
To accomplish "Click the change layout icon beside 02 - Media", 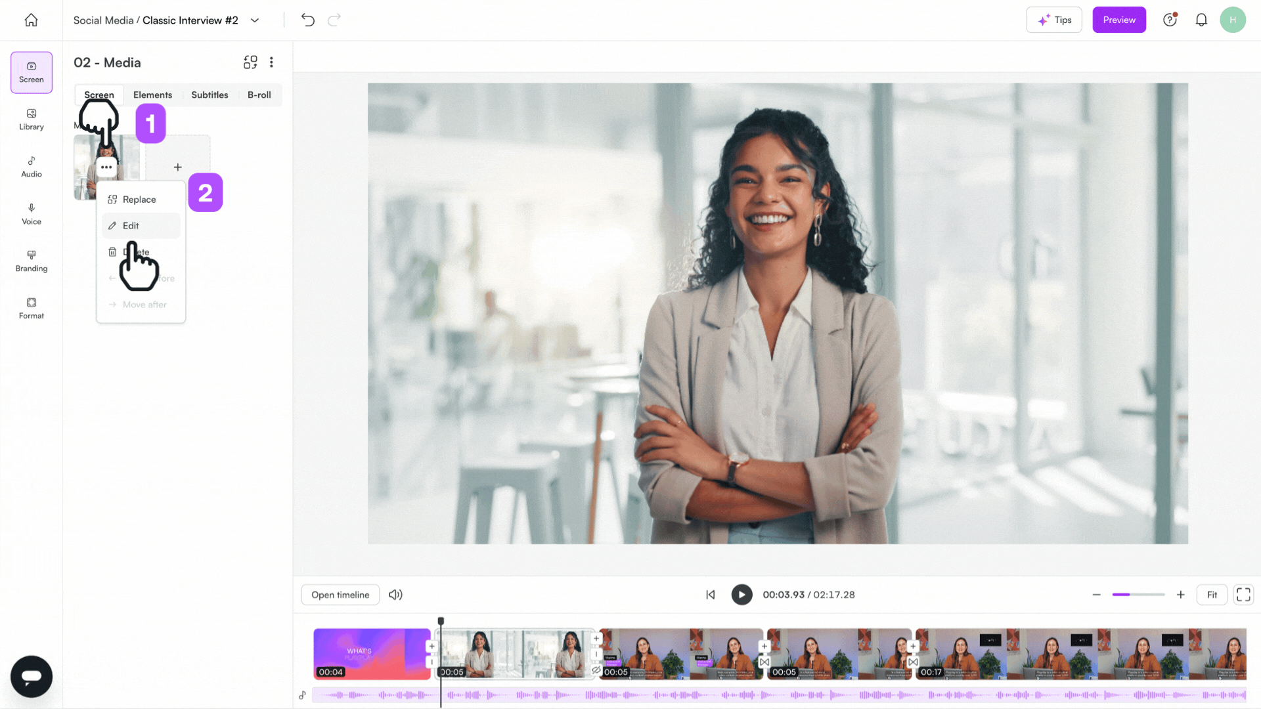I will (250, 62).
